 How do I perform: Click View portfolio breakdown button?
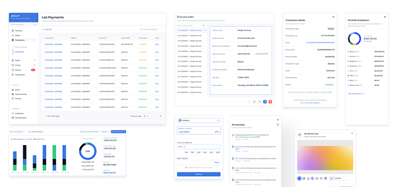click(90, 131)
